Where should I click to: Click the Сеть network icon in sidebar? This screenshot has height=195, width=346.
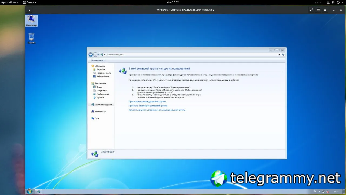point(93,118)
